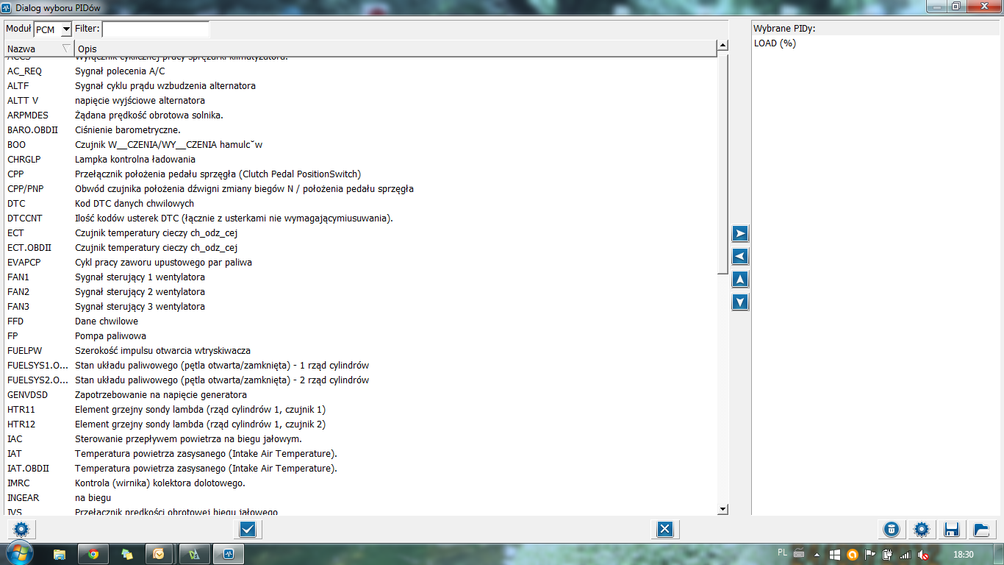This screenshot has width=1004, height=565.
Task: Open saved PID list with folder icon
Action: coord(980,529)
